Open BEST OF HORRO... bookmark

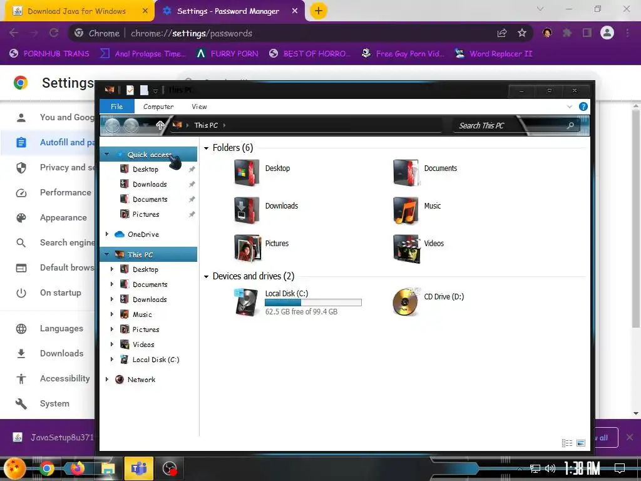(x=309, y=54)
